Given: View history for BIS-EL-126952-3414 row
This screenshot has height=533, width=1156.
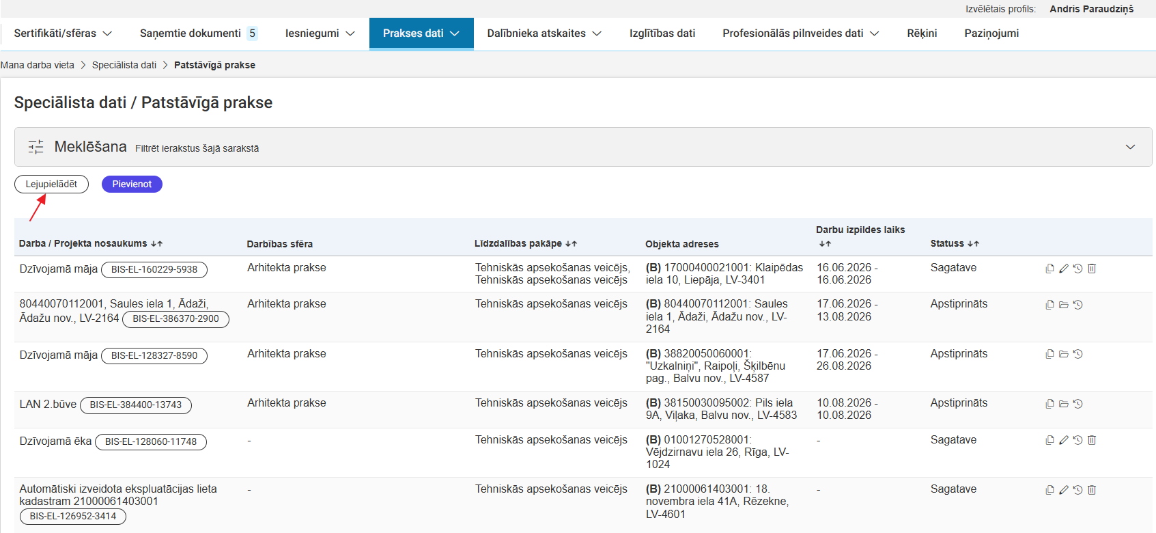Looking at the screenshot, I should pyautogui.click(x=1077, y=490).
